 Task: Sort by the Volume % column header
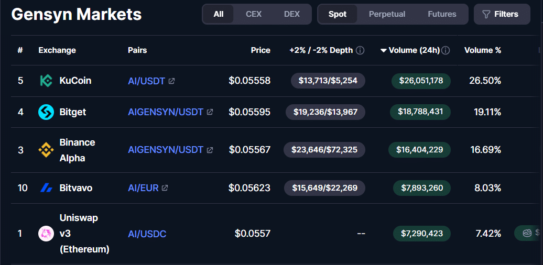pyautogui.click(x=483, y=50)
